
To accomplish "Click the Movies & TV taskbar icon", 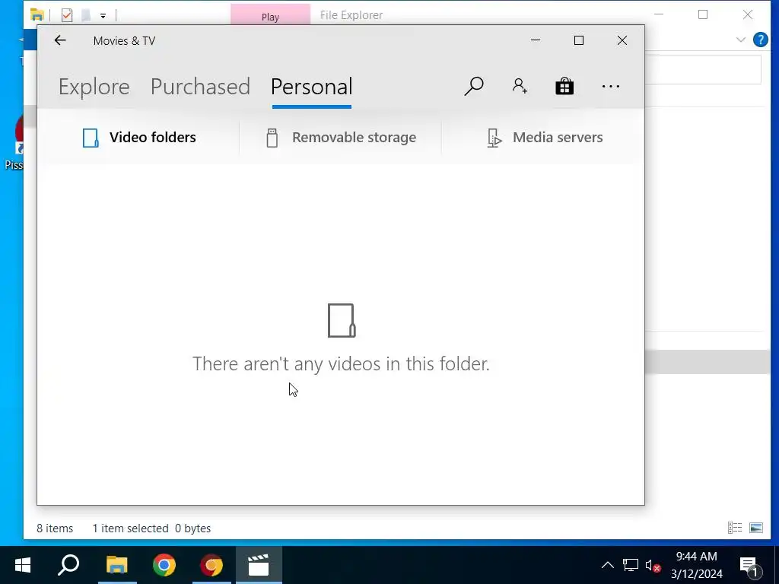I will (259, 565).
